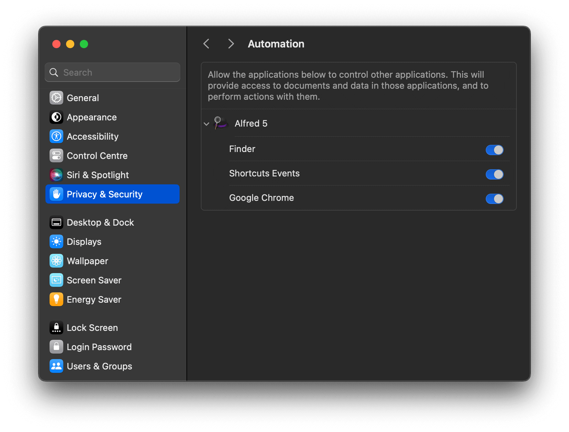Open Appearance settings via its icon
Image resolution: width=569 pixels, height=432 pixels.
click(x=56, y=117)
